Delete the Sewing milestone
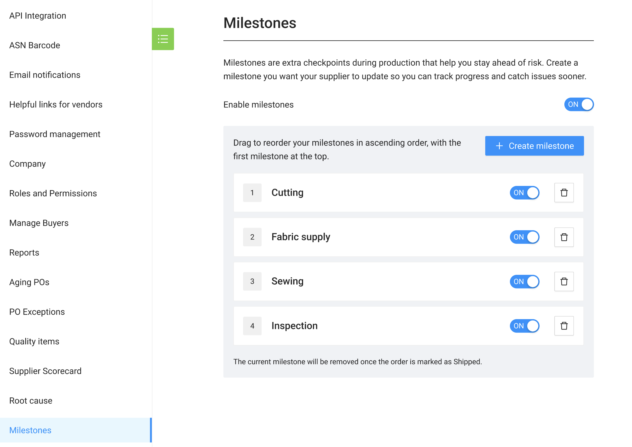This screenshot has width=632, height=447. tap(564, 282)
